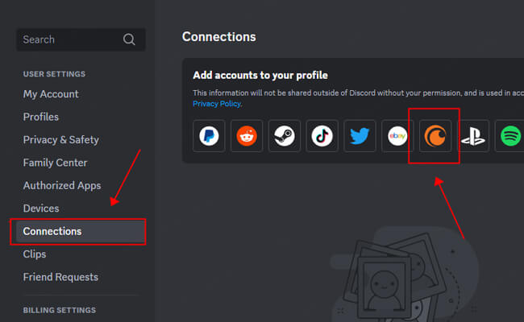The image size is (524, 322).
Task: View Devices settings
Action: (41, 208)
